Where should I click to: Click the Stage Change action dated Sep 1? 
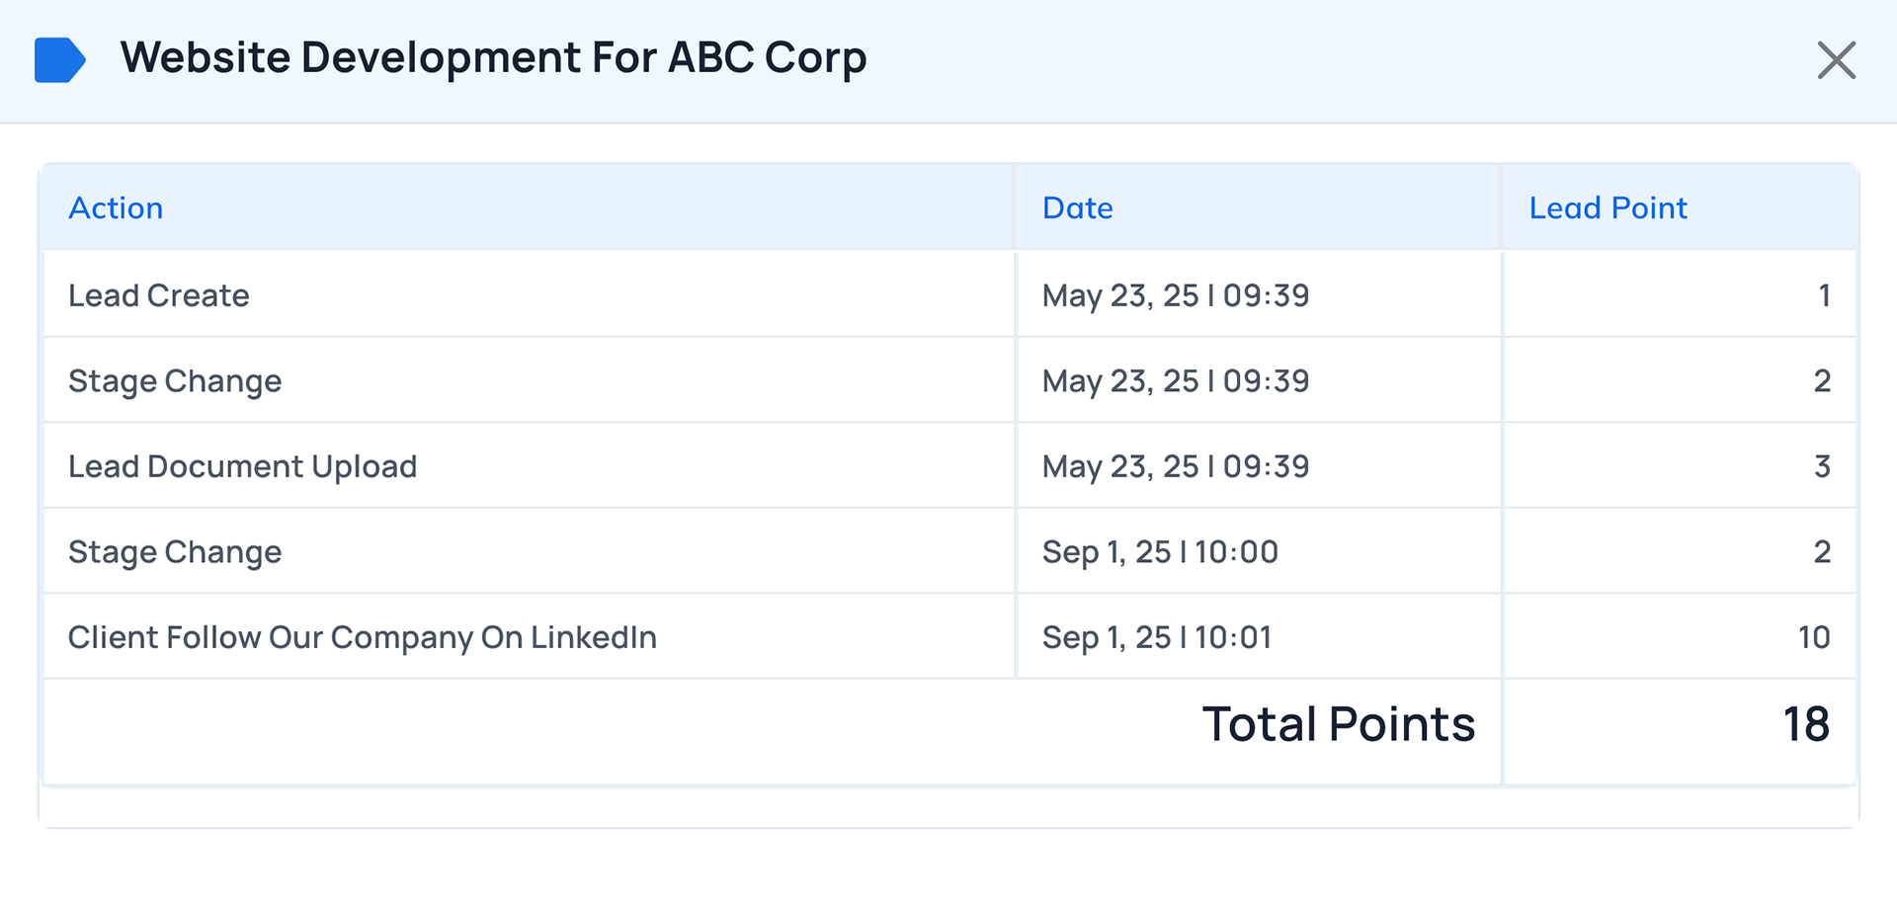coord(175,552)
